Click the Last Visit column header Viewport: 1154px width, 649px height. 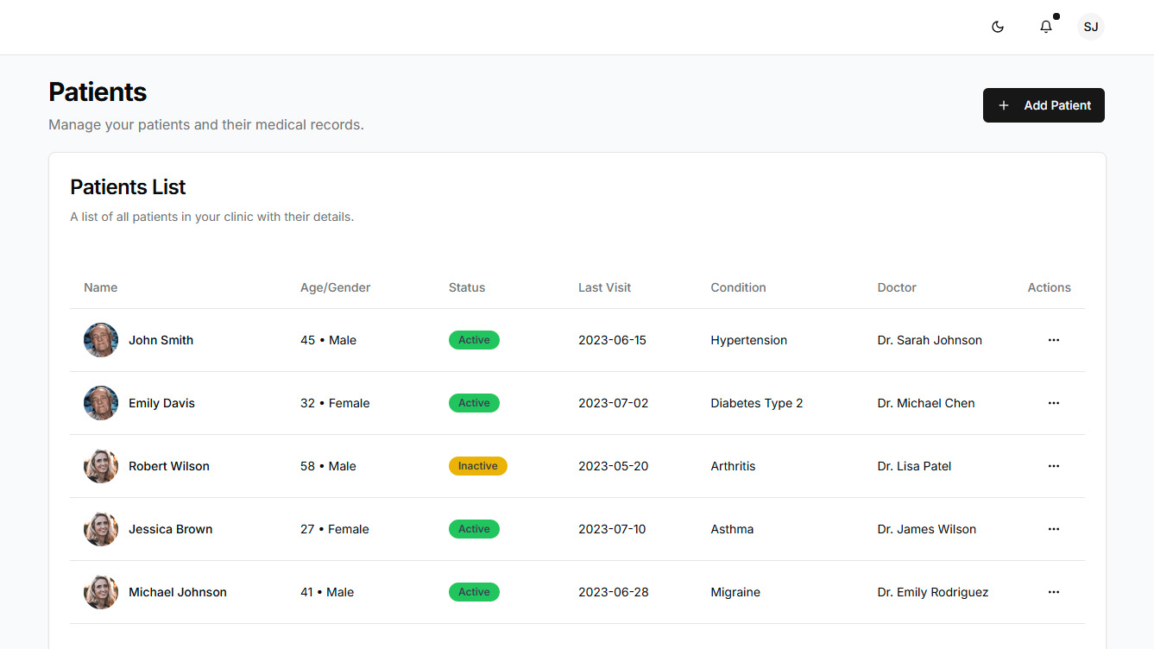coord(604,287)
